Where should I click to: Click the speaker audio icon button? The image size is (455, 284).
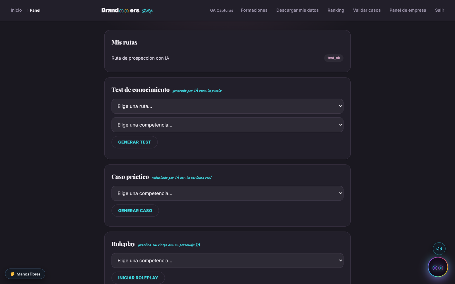pos(439,248)
